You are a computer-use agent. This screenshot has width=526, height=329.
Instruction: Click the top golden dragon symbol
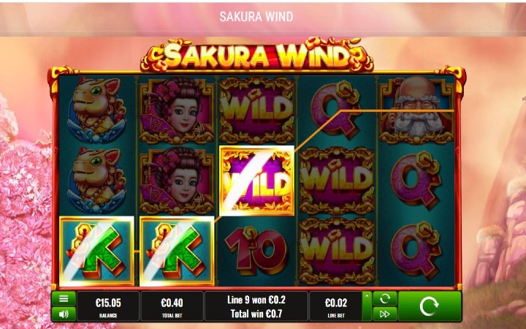coord(96,110)
